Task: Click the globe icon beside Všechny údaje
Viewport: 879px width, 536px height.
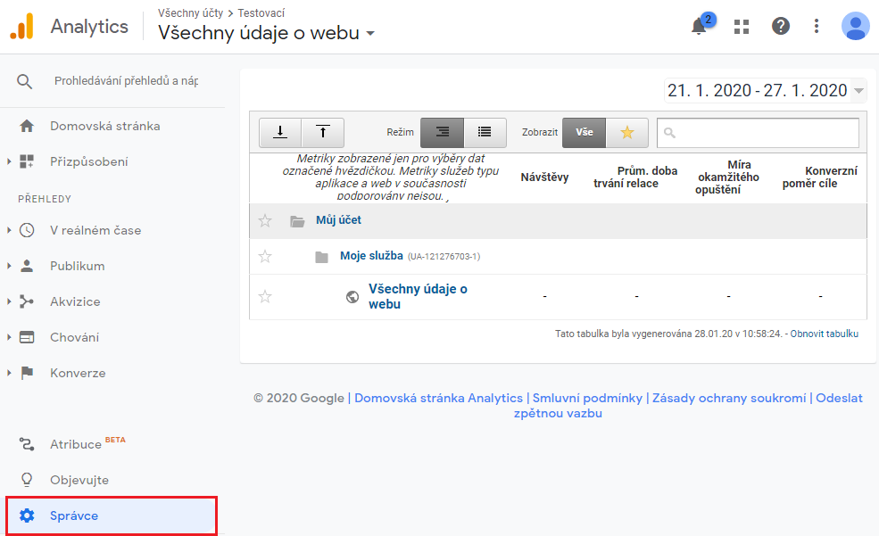Action: coord(352,296)
